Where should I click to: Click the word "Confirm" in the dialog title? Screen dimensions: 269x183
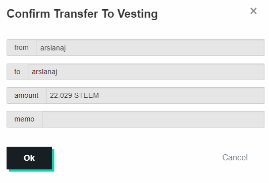click(x=28, y=14)
